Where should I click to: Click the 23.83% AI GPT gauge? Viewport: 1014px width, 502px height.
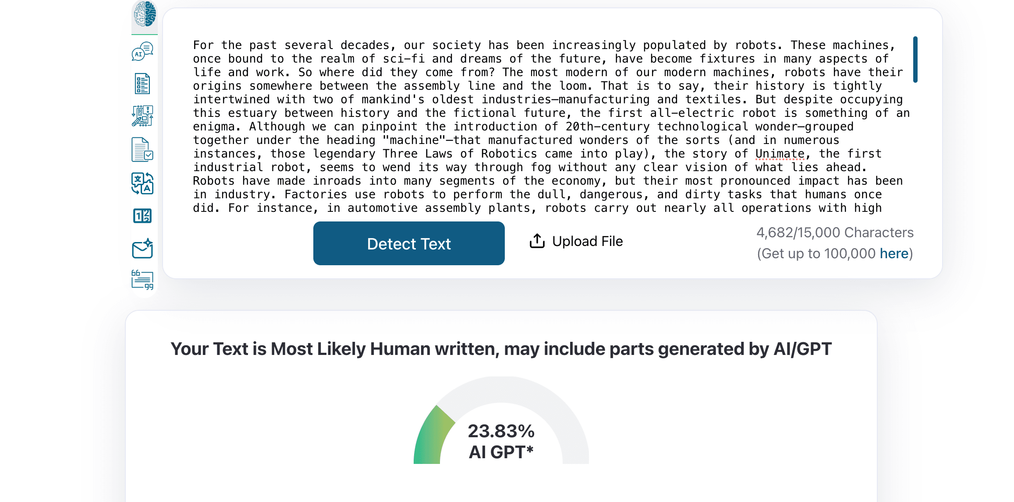click(501, 441)
